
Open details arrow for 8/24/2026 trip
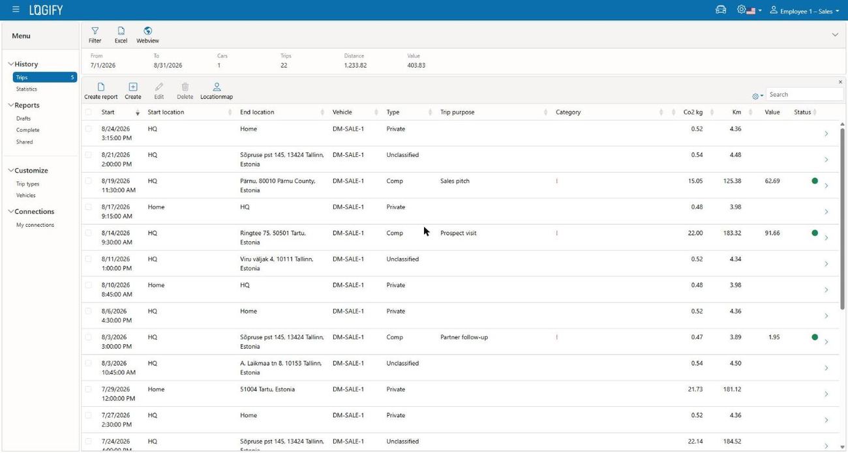(x=826, y=134)
